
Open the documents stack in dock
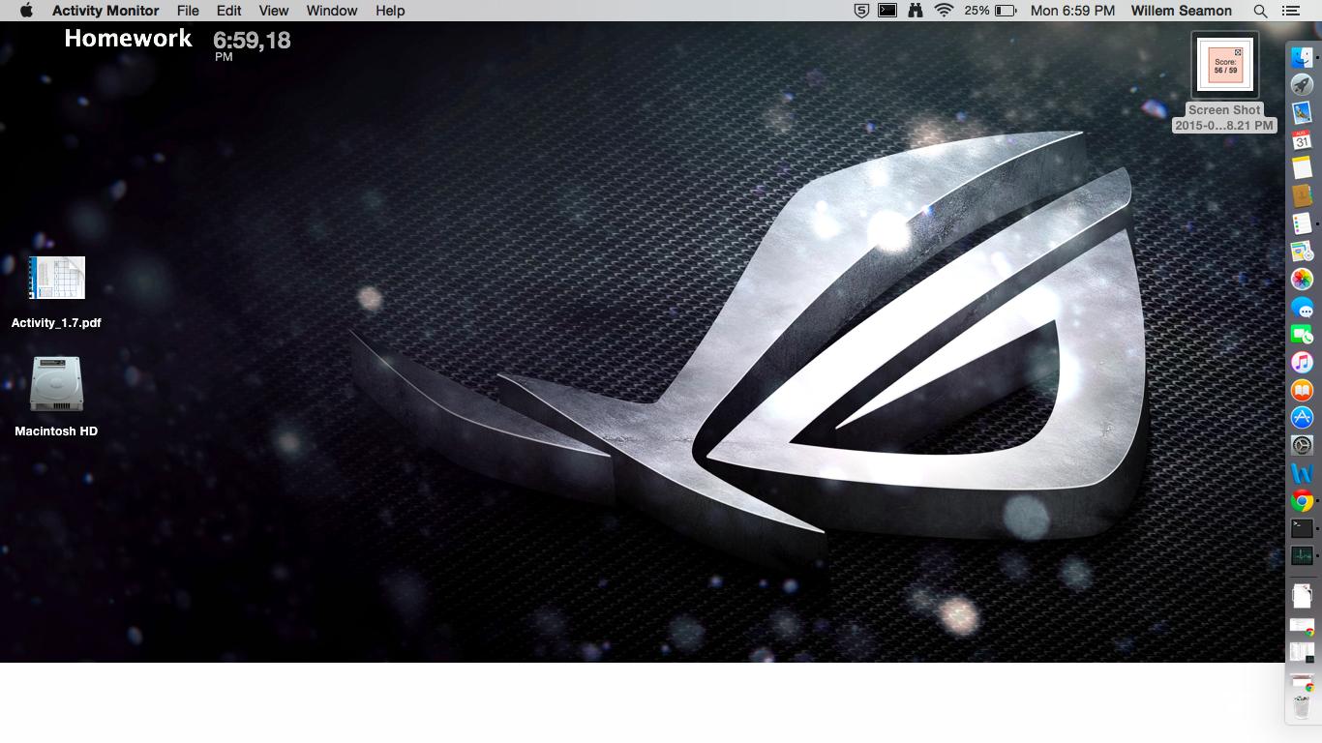tap(1302, 596)
